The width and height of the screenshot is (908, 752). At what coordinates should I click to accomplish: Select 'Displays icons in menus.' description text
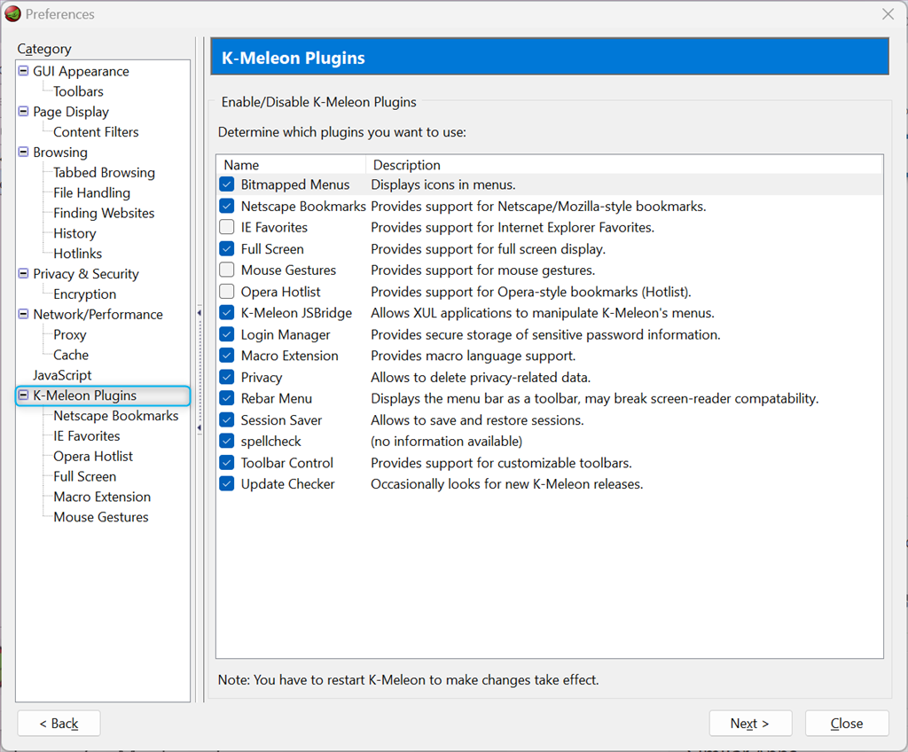pyautogui.click(x=443, y=184)
